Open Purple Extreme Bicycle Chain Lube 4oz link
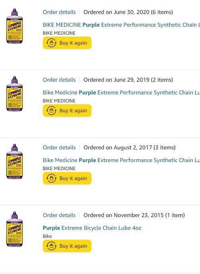Screen dimensions: 200x274 coord(92,228)
